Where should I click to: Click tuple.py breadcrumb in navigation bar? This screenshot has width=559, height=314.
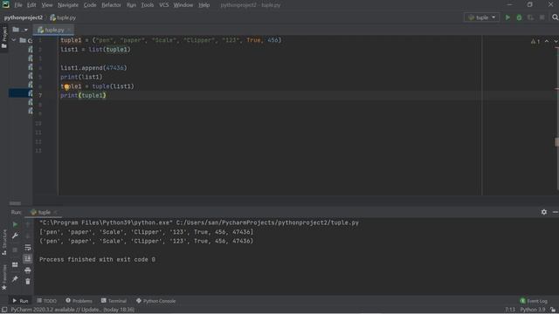63,17
